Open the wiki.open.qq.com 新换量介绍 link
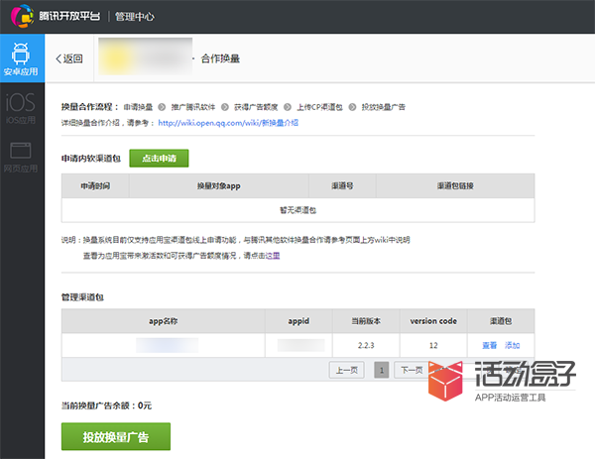Viewport: 595px width, 459px height. tap(227, 123)
